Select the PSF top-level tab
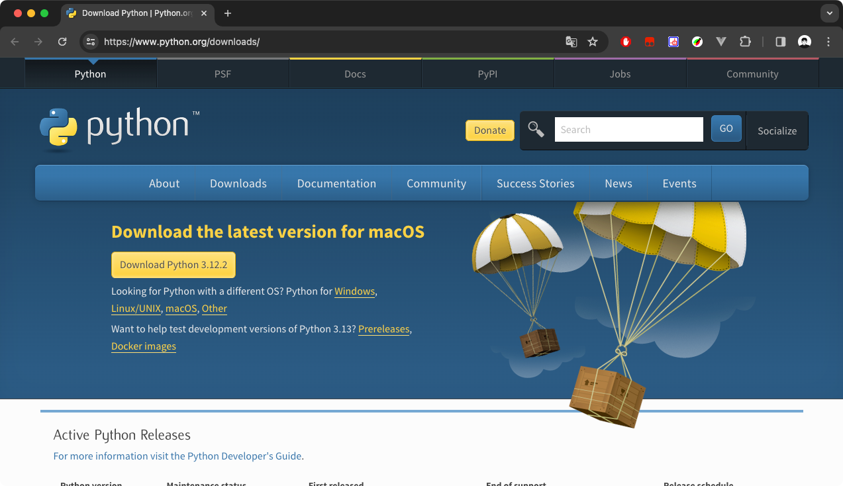The width and height of the screenshot is (843, 486). click(x=223, y=74)
